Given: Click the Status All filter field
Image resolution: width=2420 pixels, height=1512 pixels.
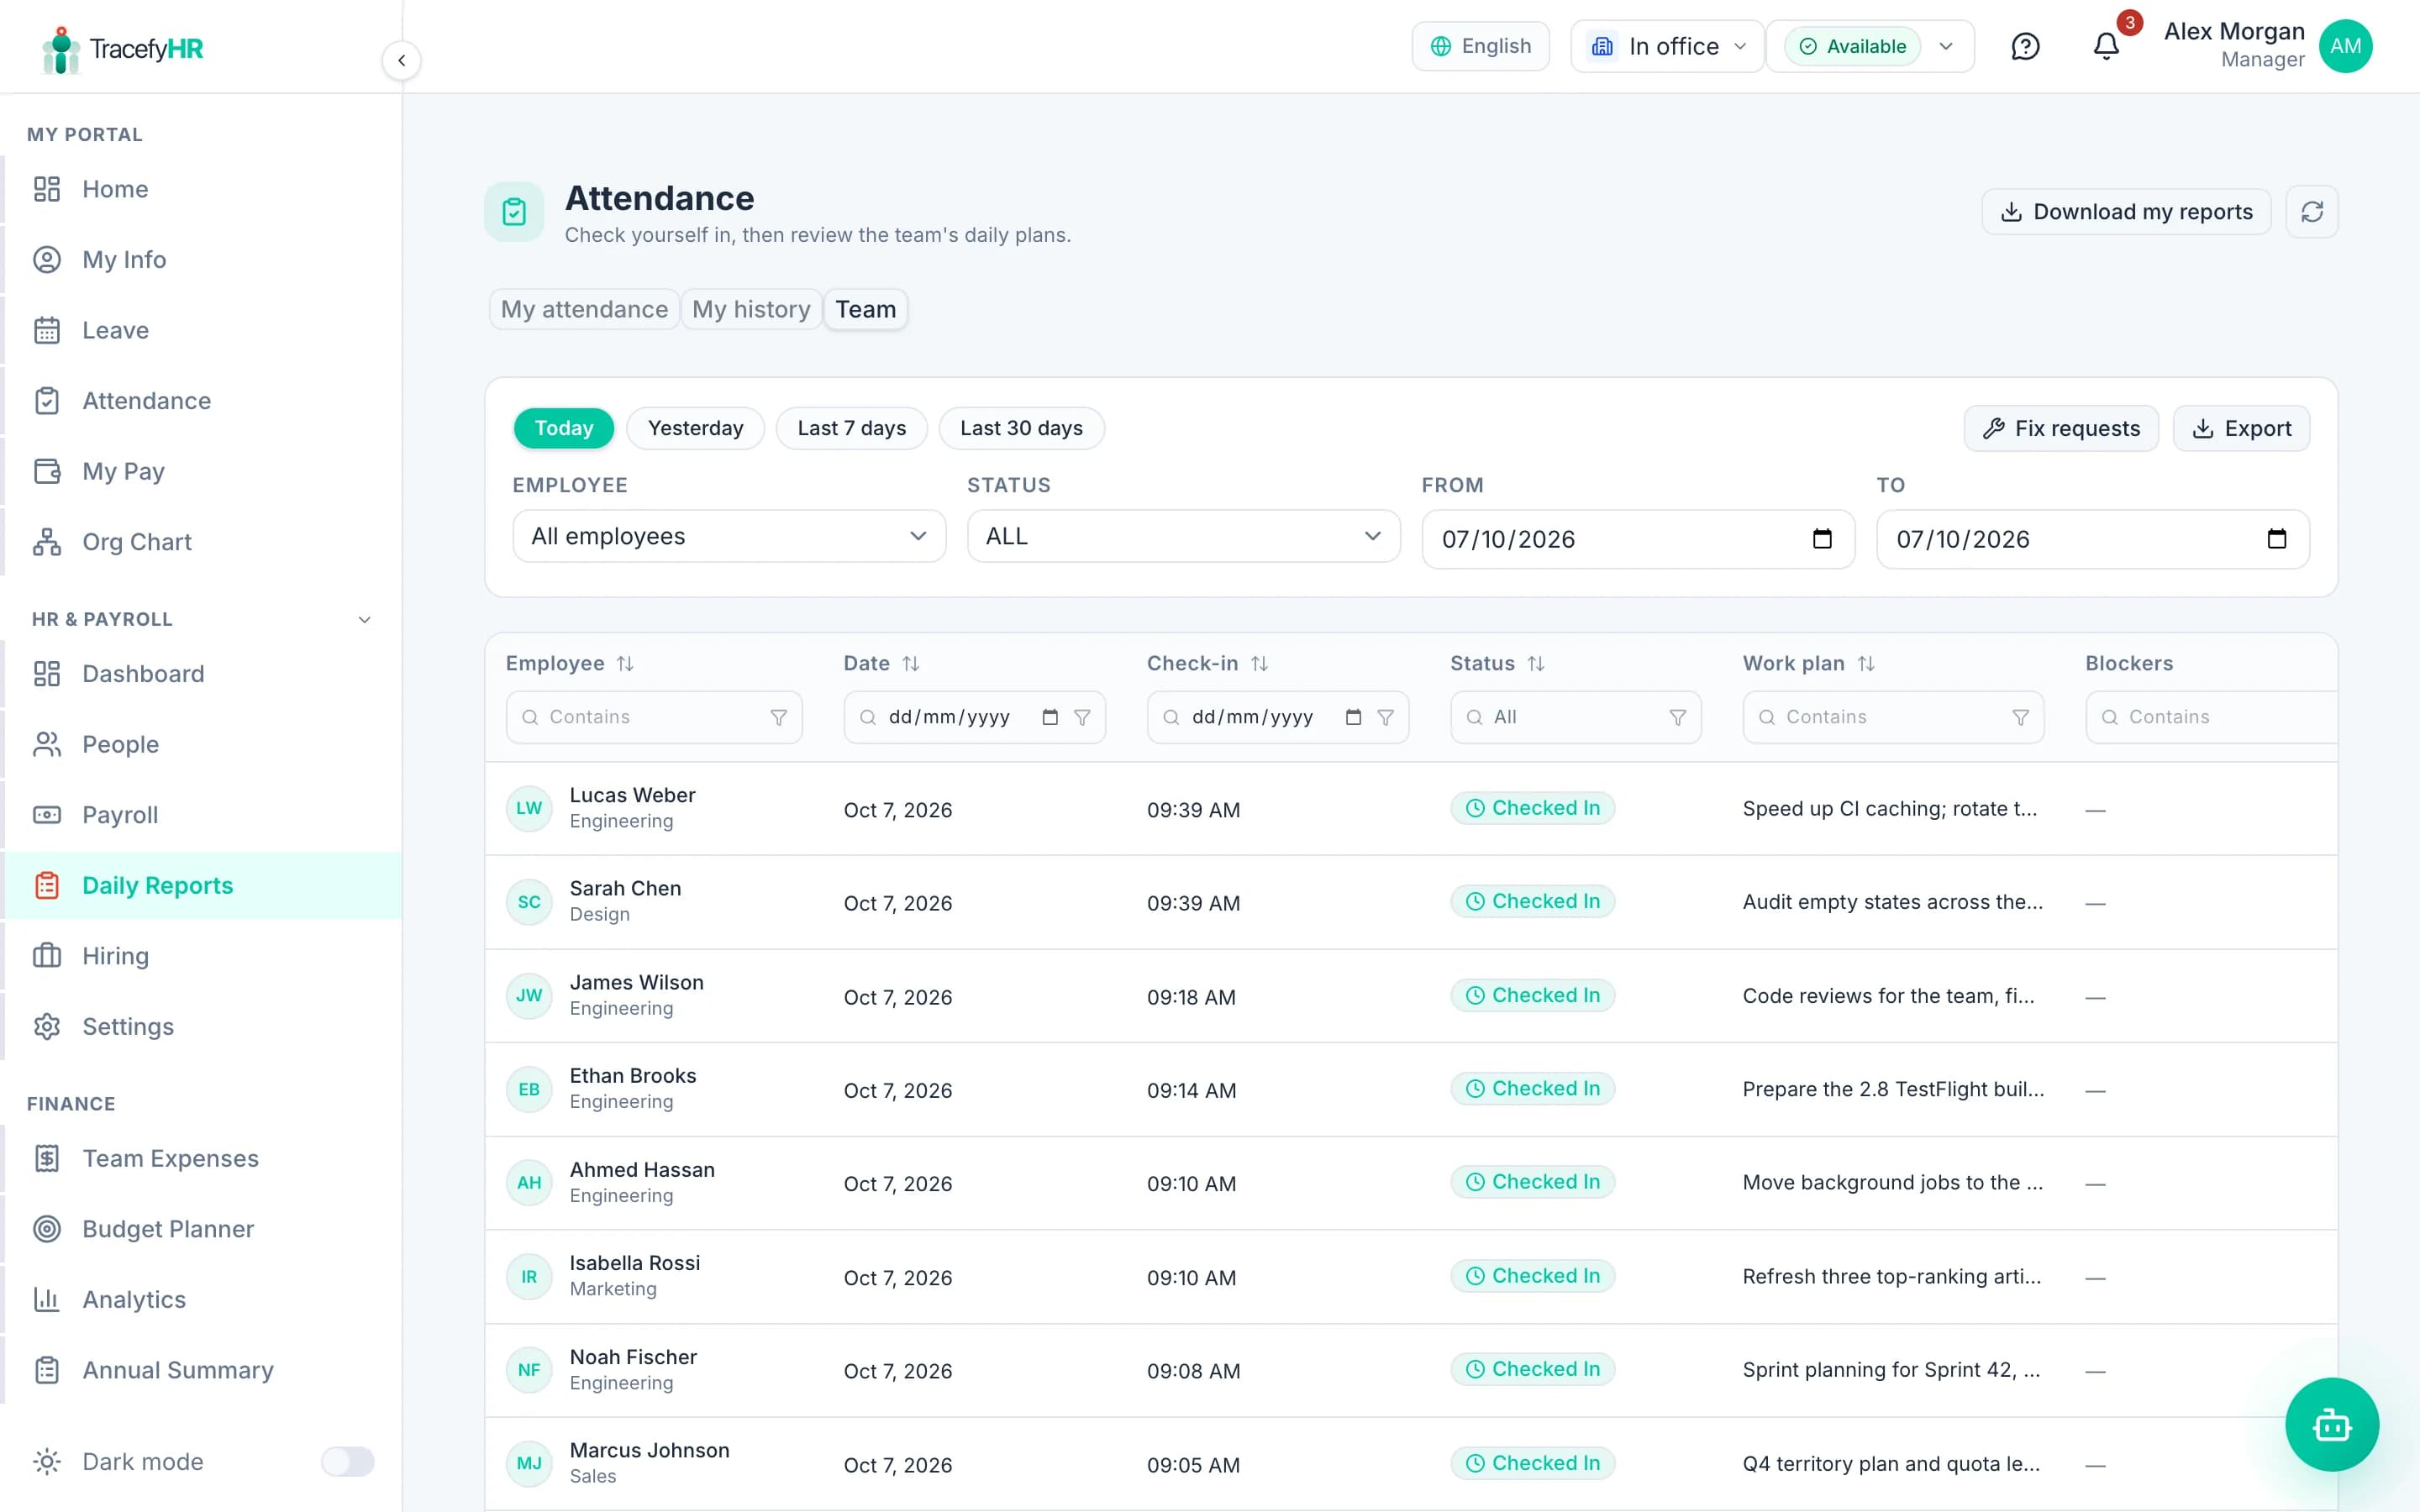Looking at the screenshot, I should 1575,717.
